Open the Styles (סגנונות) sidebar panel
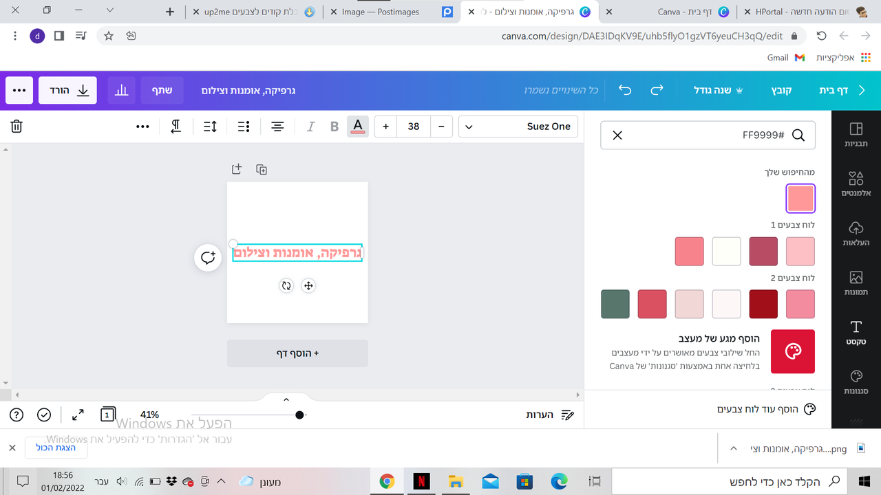This screenshot has height=495, width=881. (x=856, y=382)
